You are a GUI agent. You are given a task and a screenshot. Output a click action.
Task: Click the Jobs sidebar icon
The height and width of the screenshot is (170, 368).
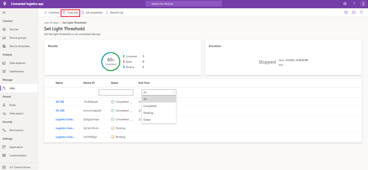4,88
